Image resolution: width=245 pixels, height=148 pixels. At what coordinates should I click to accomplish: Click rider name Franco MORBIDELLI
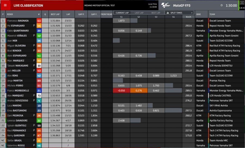tap(18, 90)
